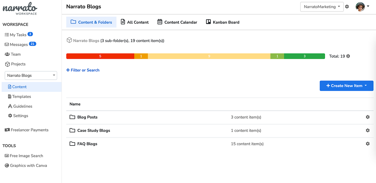Click Filter or Search link

(x=83, y=70)
